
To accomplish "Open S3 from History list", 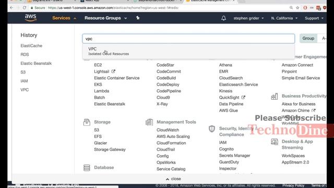I will pyautogui.click(x=23, y=72).
